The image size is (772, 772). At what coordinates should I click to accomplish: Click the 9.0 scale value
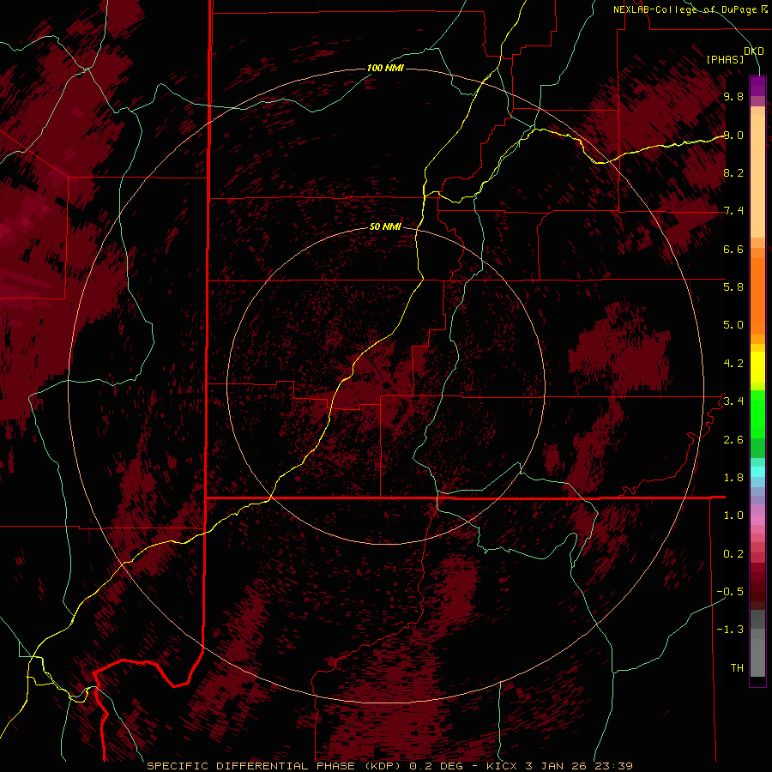(733, 135)
